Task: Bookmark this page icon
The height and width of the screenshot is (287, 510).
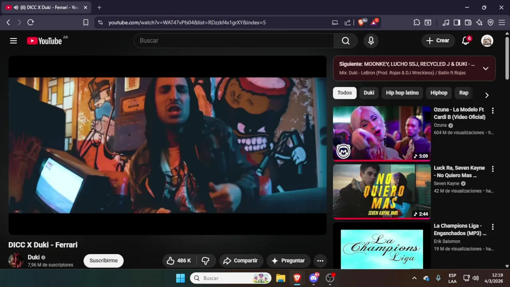Action: coord(86,23)
